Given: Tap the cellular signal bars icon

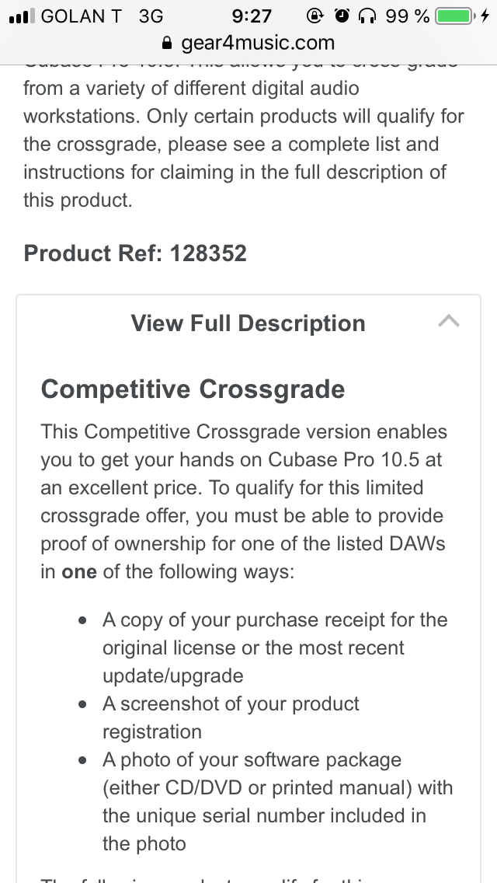Looking at the screenshot, I should (20, 16).
